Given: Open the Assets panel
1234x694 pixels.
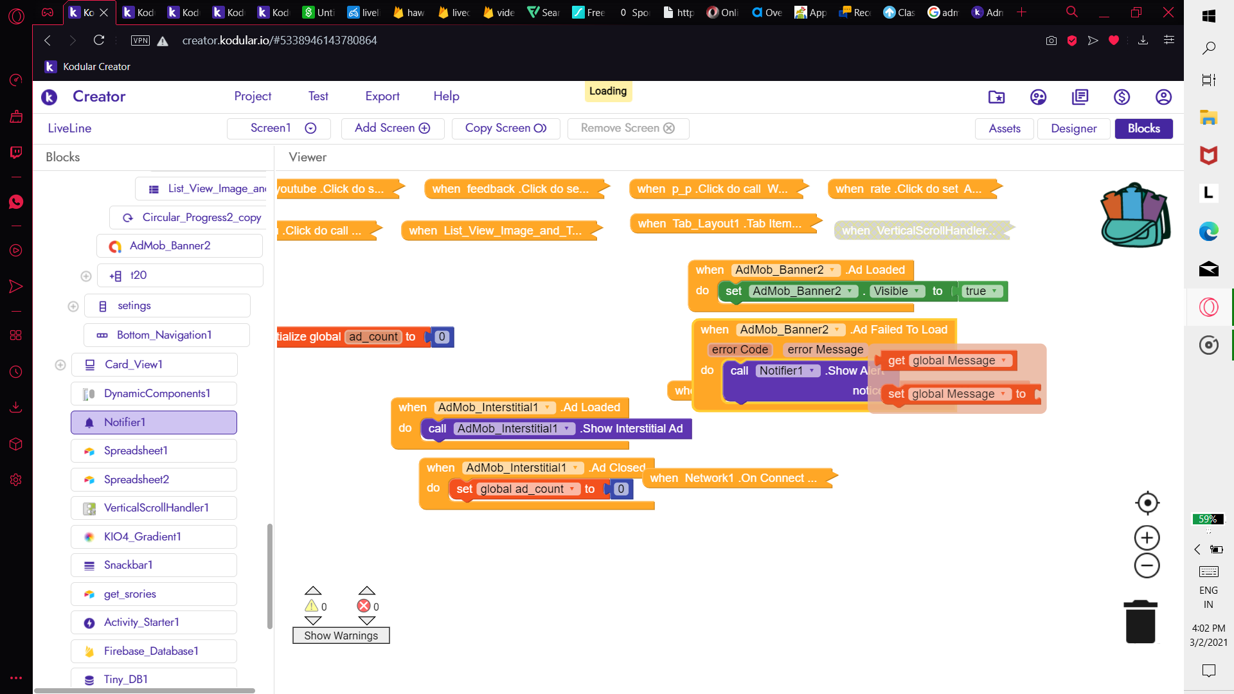Looking at the screenshot, I should [x=1005, y=129].
